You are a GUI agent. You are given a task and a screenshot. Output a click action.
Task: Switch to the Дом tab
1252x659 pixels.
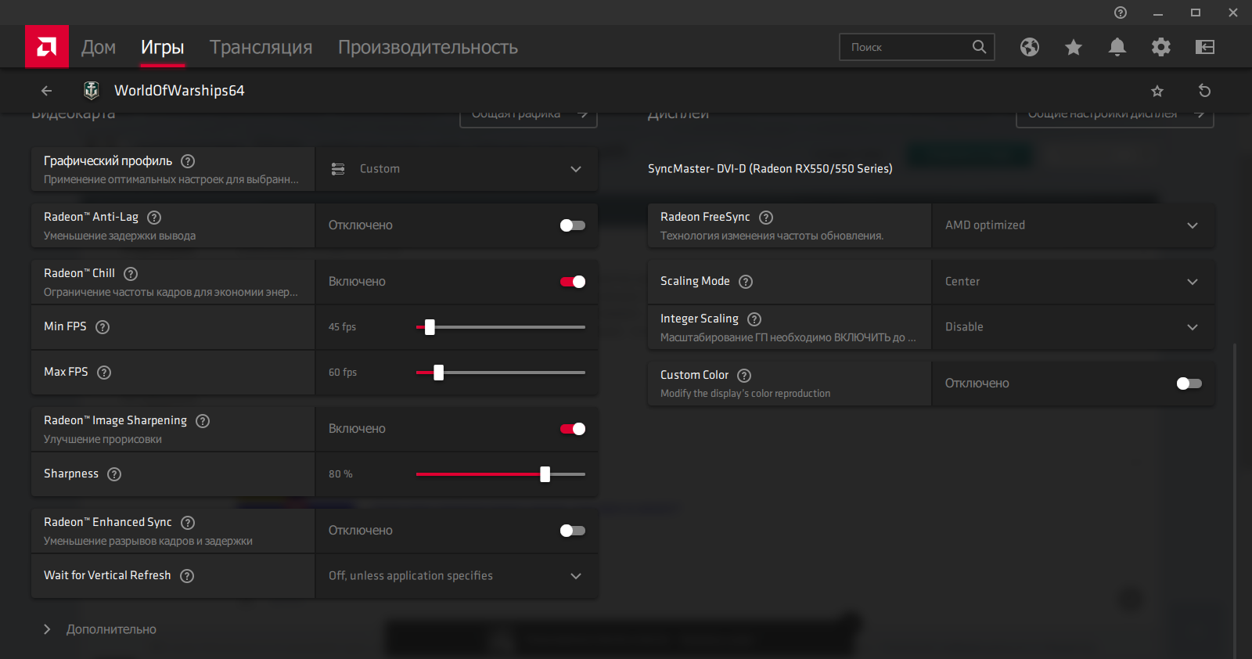pyautogui.click(x=99, y=47)
